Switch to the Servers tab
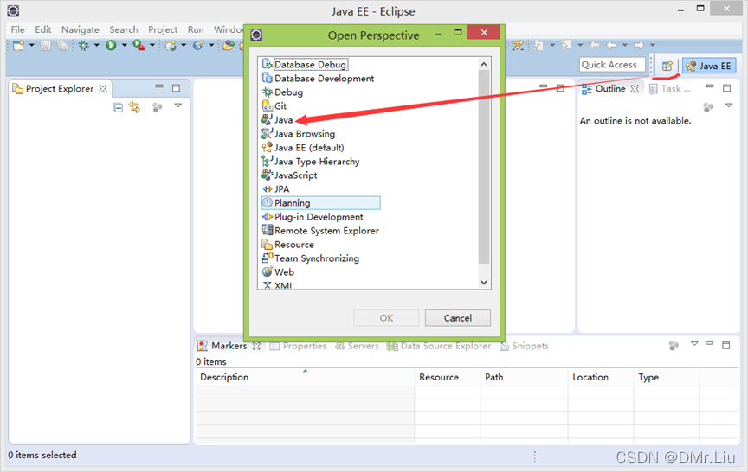This screenshot has height=472, width=748. coord(358,346)
